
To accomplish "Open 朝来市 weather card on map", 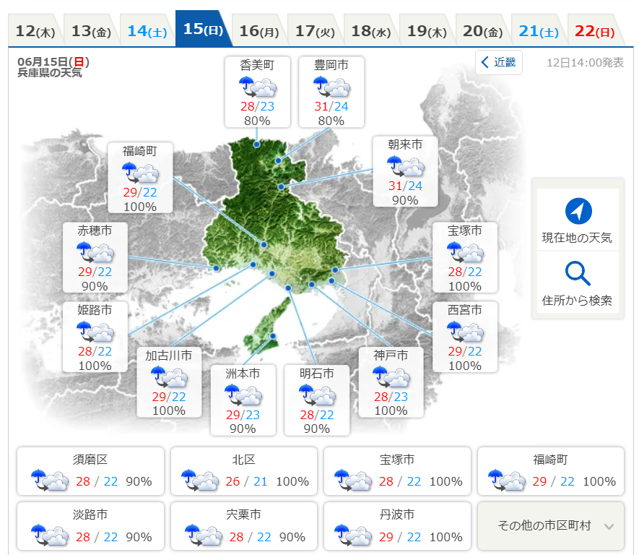I will coord(405,172).
